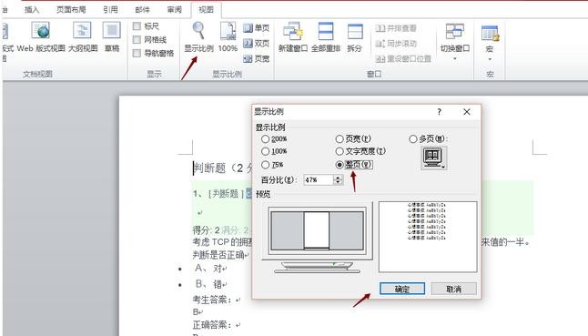Select page width 页宽(P) radio button
588x336 pixels.
coord(340,138)
